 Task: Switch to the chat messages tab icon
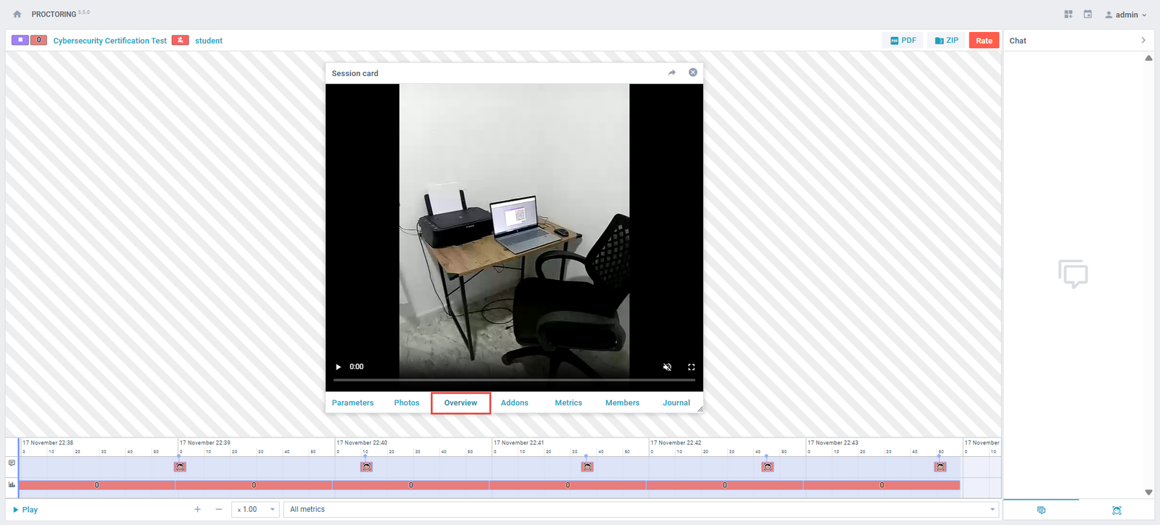(x=1041, y=510)
